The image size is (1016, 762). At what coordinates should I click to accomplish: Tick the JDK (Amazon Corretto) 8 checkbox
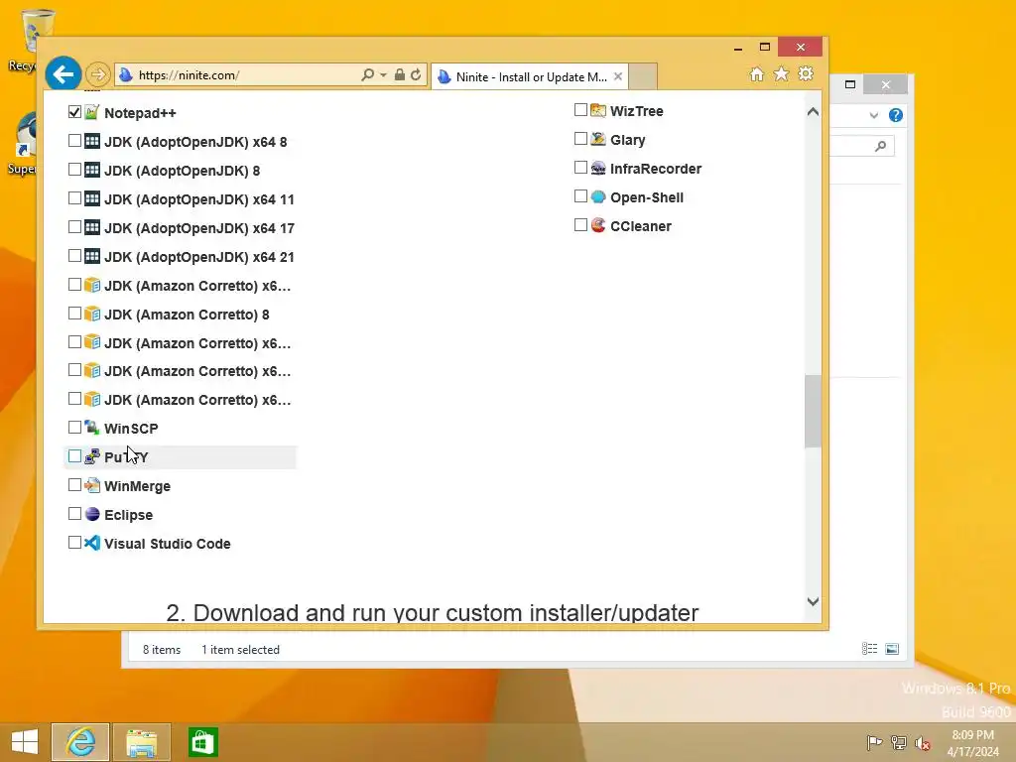[74, 314]
